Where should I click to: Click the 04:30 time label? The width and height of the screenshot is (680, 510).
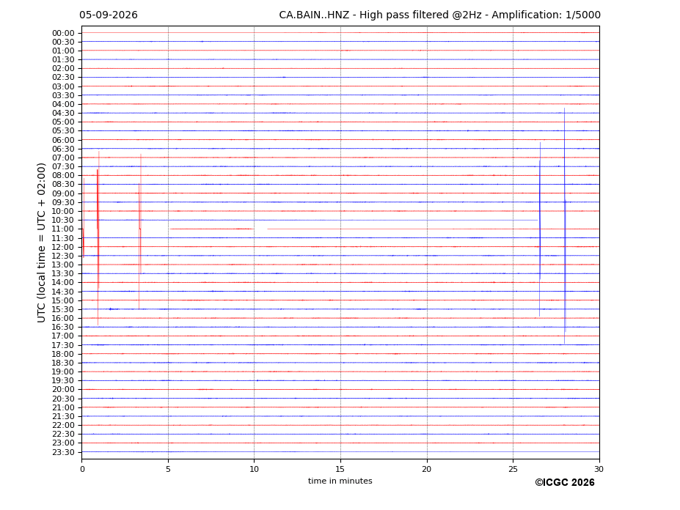pos(63,114)
